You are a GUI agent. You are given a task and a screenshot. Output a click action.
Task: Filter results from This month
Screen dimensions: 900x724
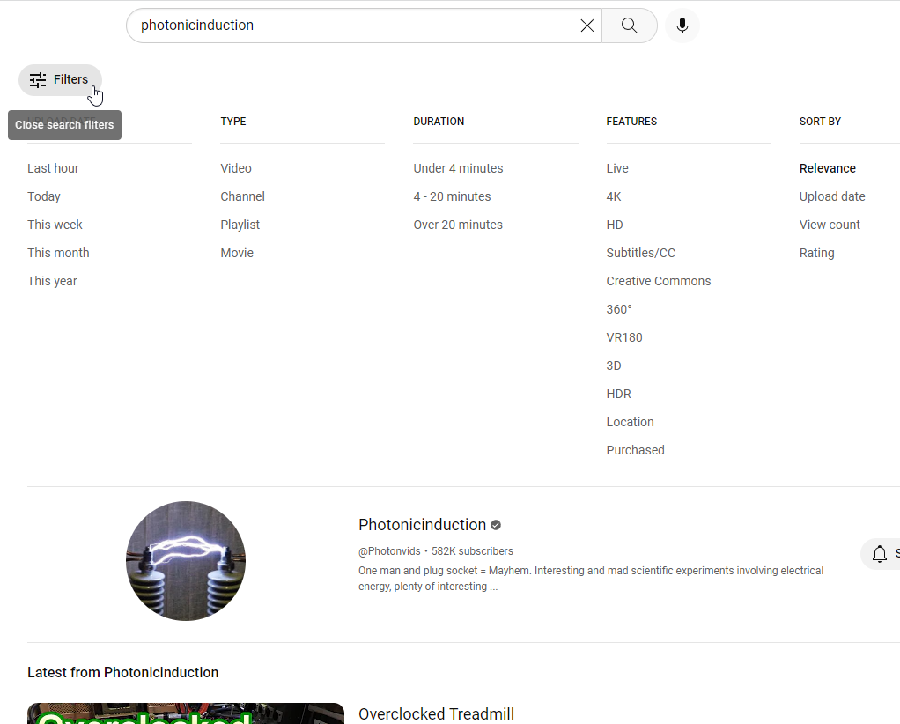(x=58, y=253)
